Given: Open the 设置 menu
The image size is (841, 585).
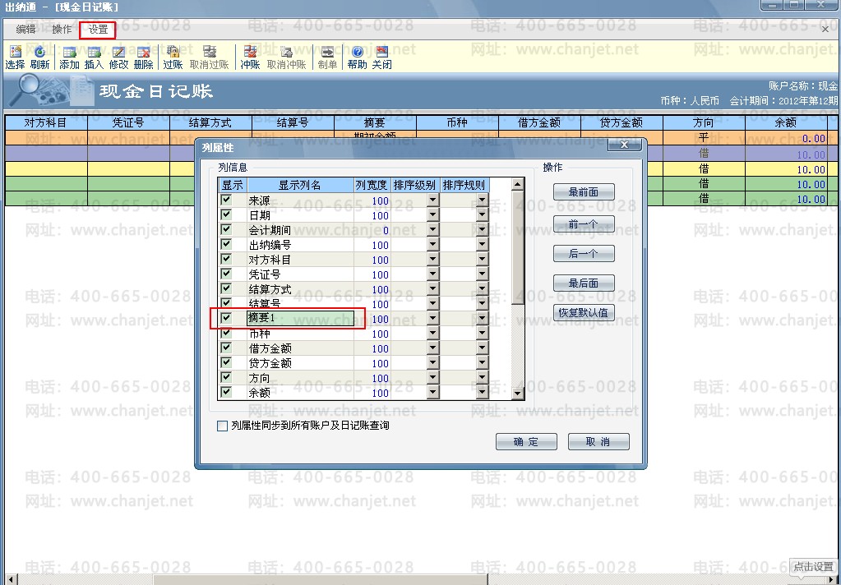Looking at the screenshot, I should [98, 30].
